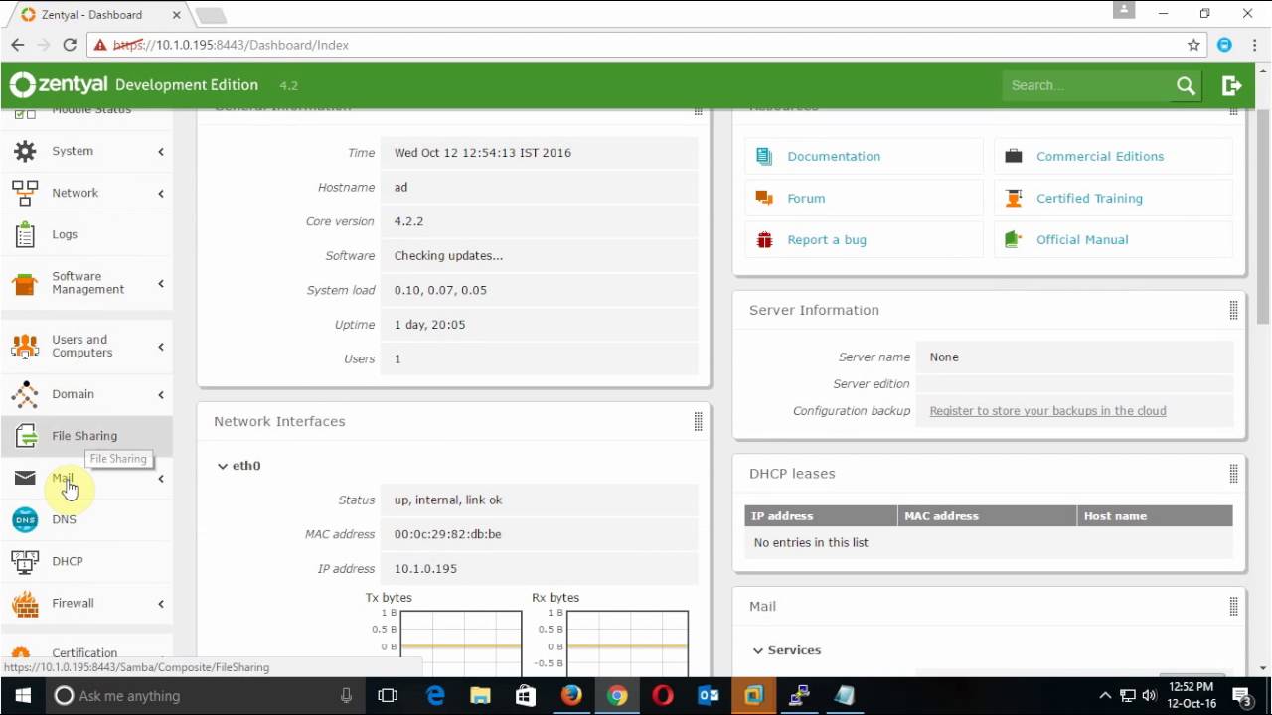Expand the Mail submenu arrow
1272x715 pixels.
(161, 479)
